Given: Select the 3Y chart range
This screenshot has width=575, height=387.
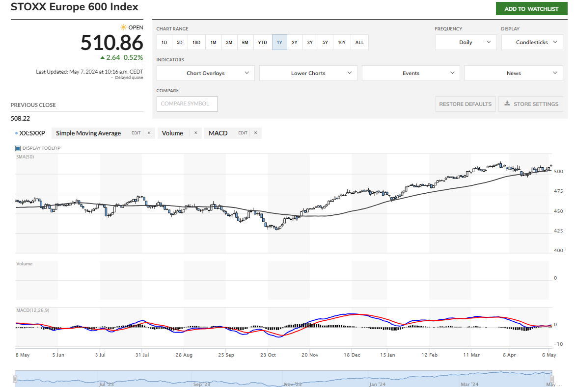Looking at the screenshot, I should click(310, 43).
